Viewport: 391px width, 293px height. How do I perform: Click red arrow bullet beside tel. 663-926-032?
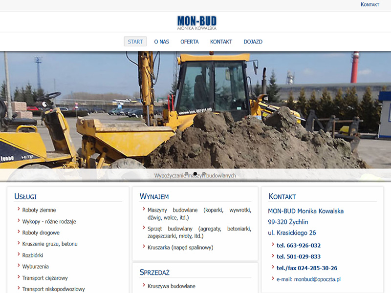click(273, 244)
